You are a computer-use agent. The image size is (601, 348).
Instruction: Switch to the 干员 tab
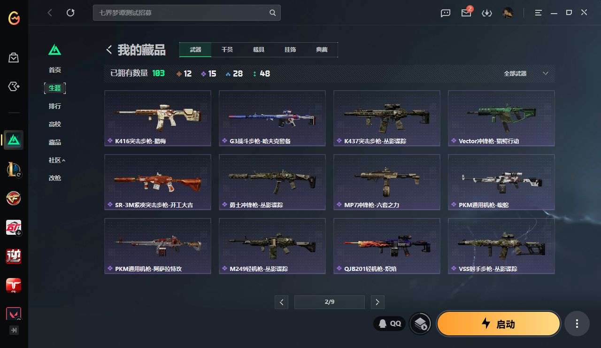point(227,50)
